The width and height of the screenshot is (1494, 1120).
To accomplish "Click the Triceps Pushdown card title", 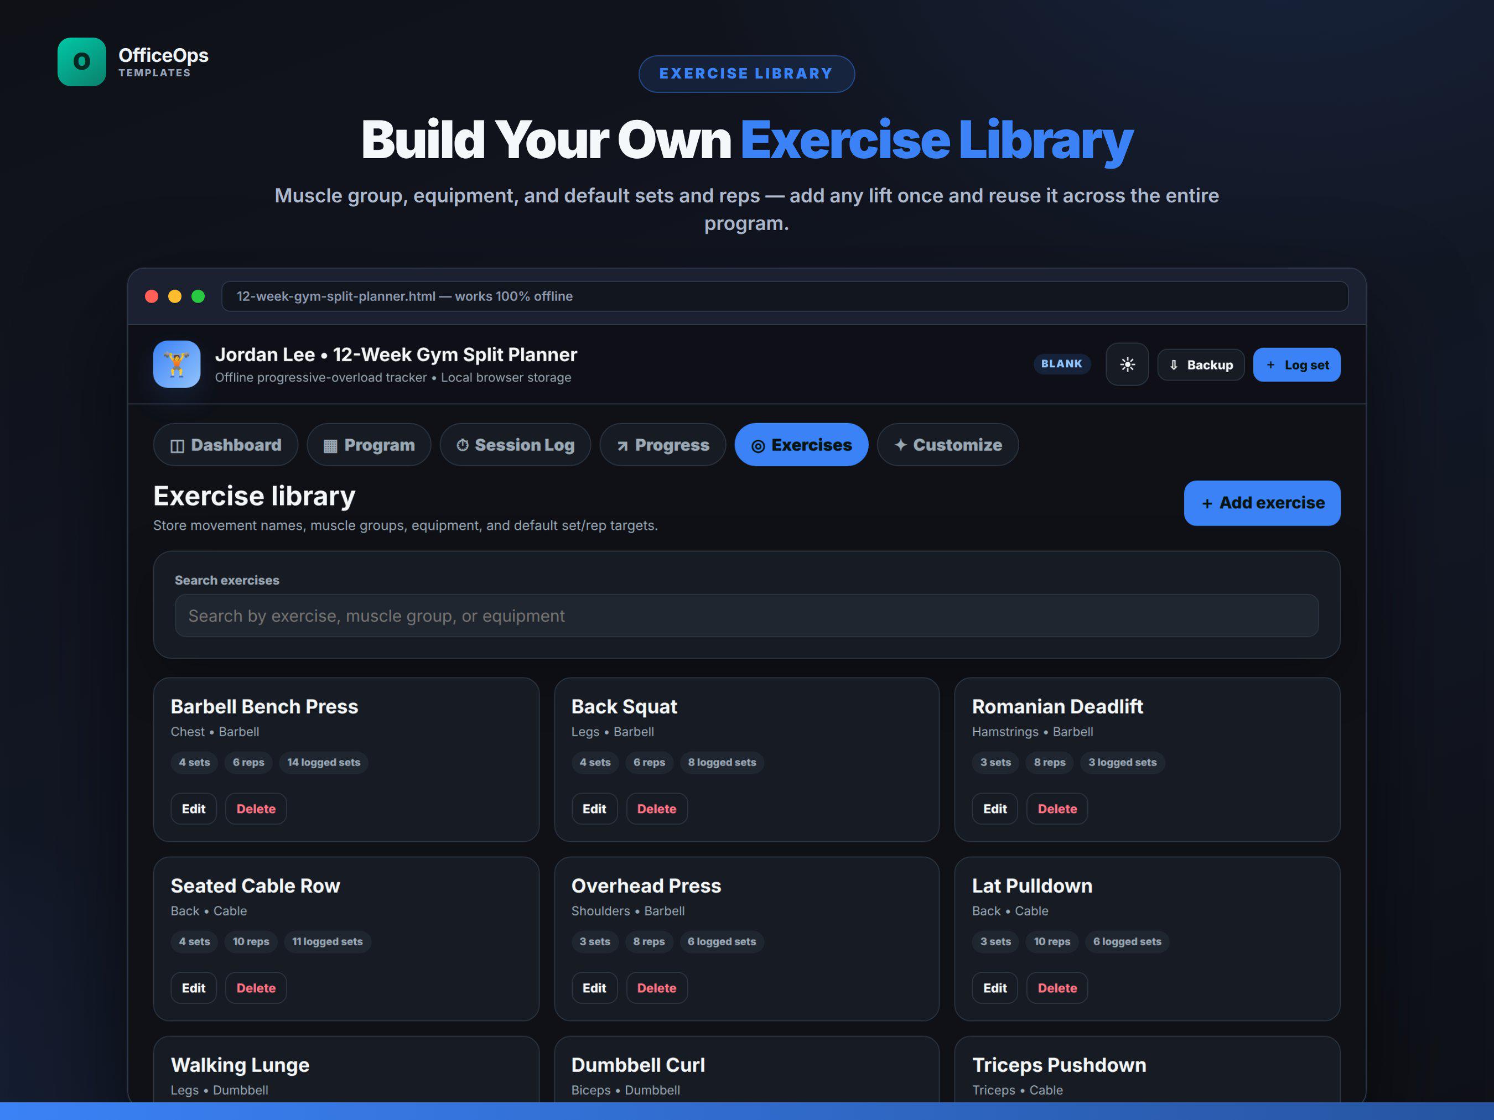I will click(x=1059, y=1065).
